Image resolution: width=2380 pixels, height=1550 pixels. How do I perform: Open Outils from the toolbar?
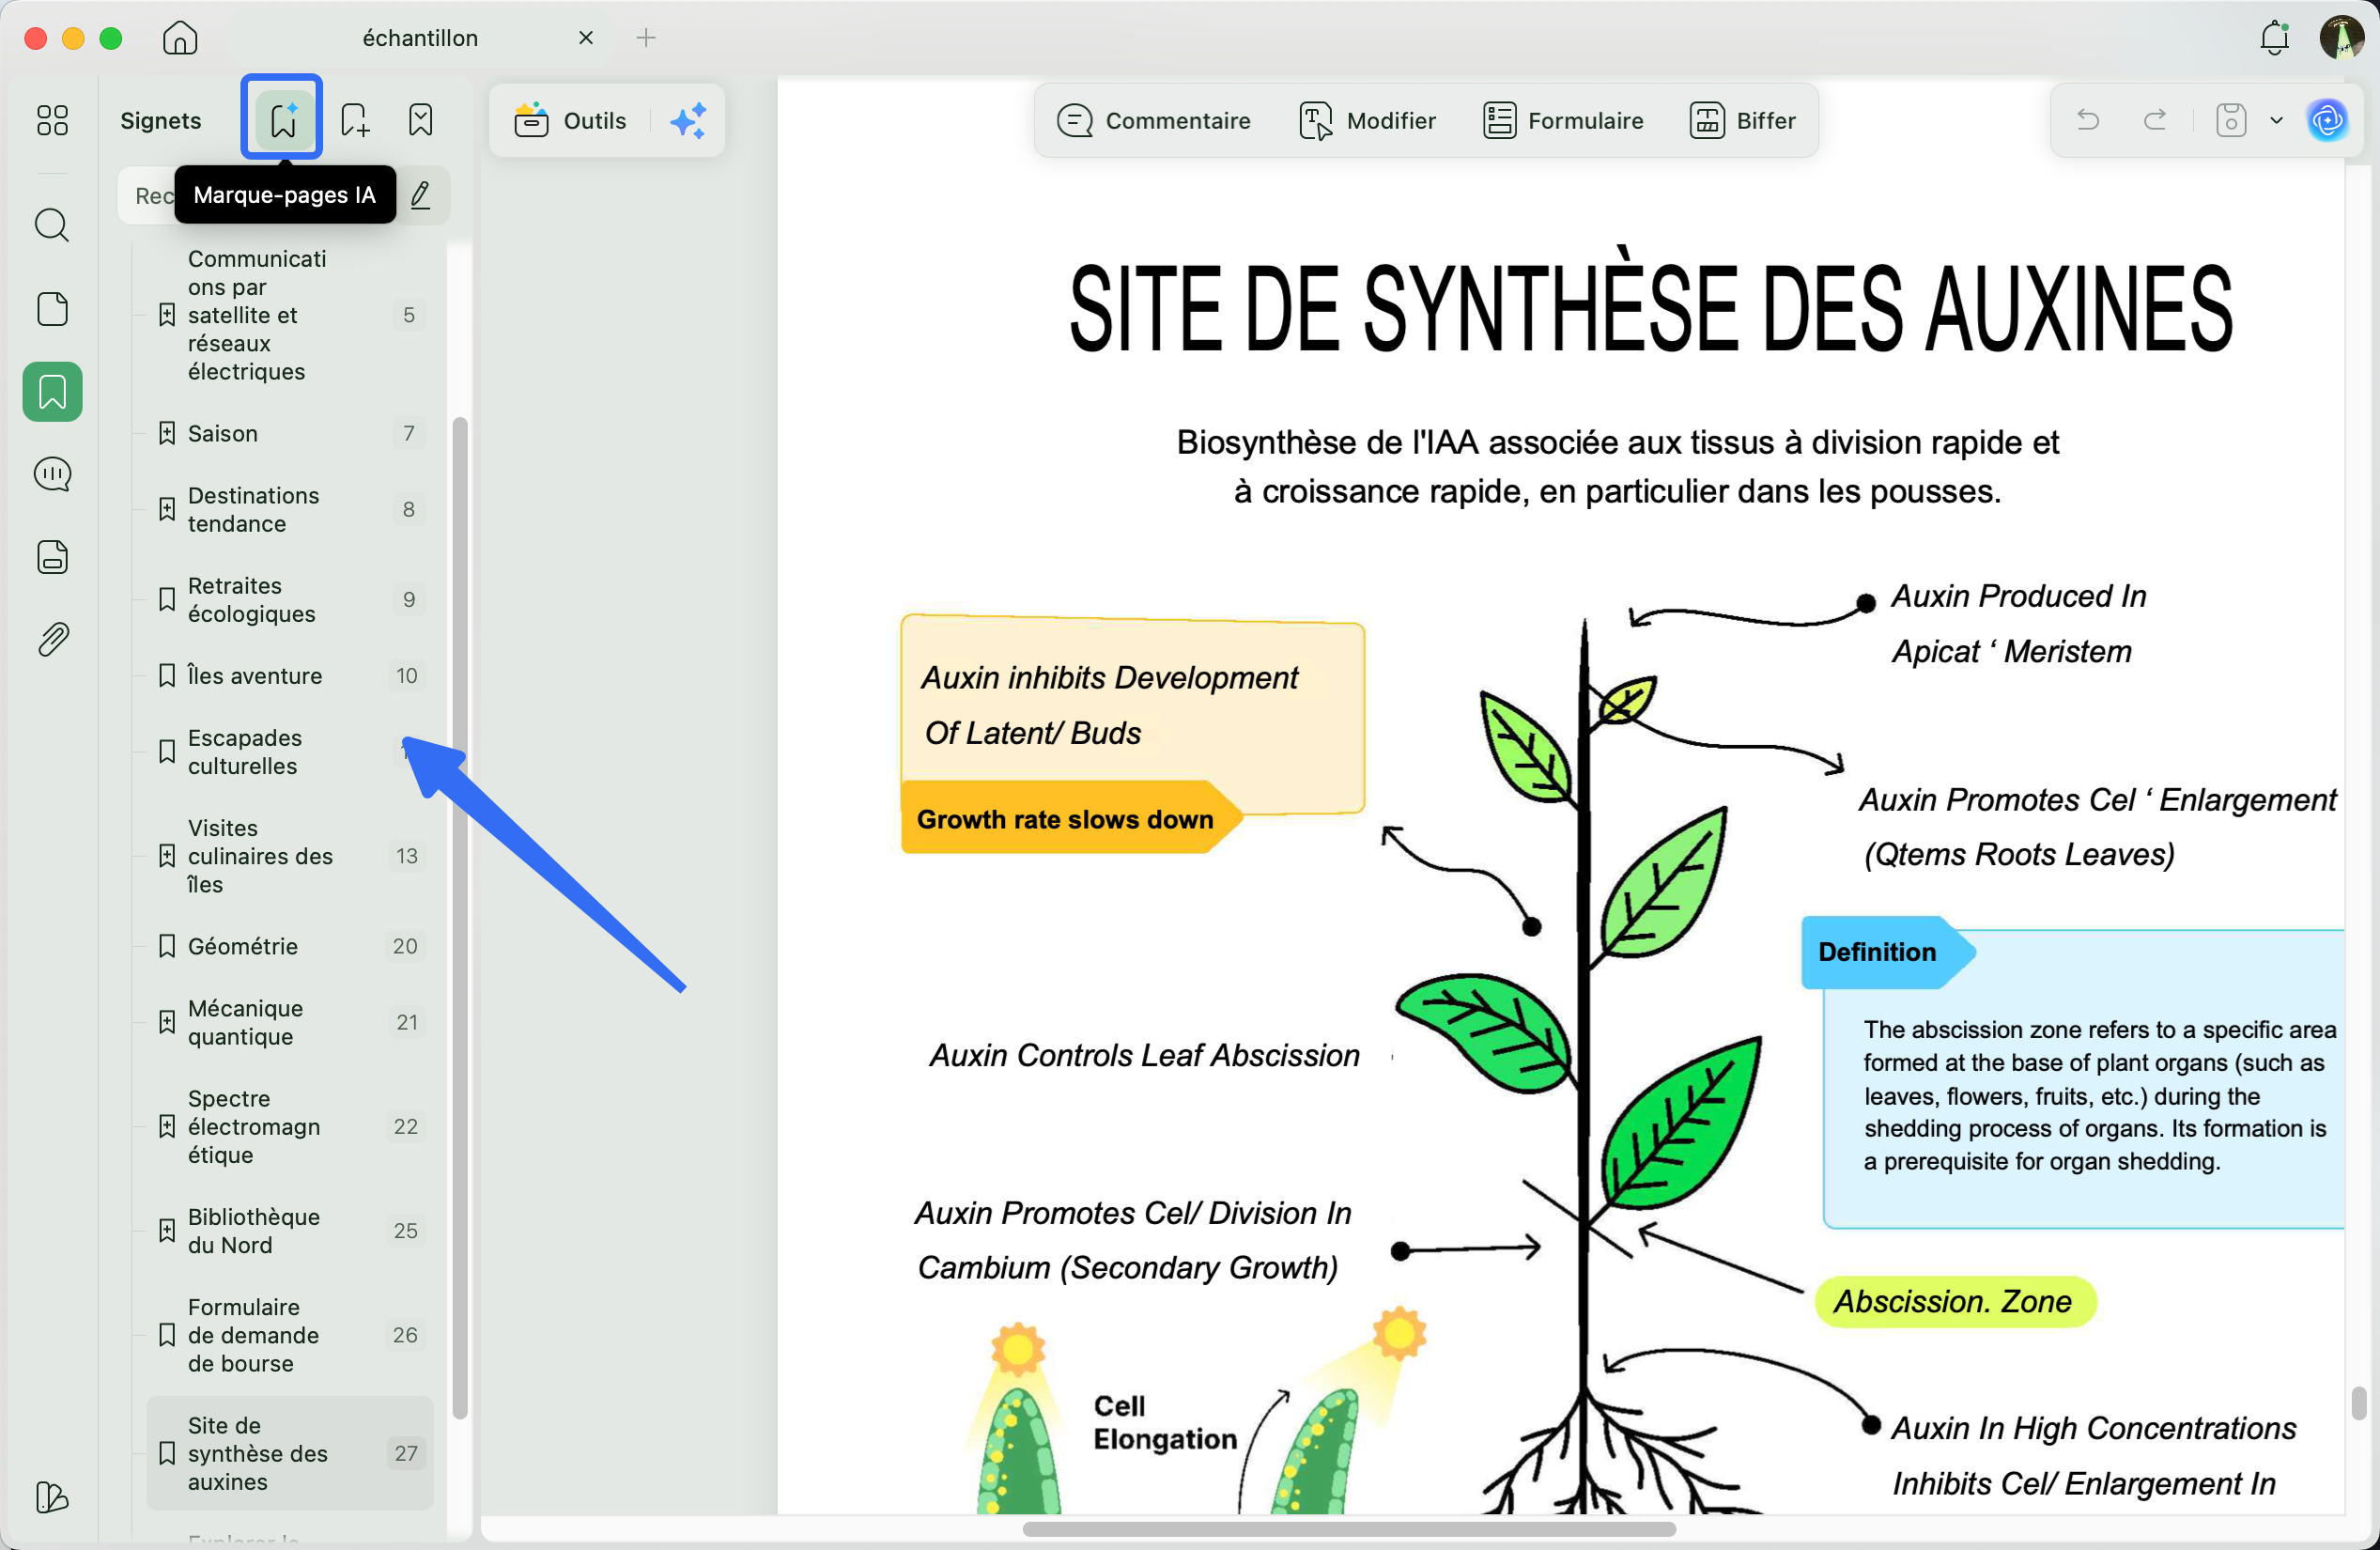pos(569,120)
